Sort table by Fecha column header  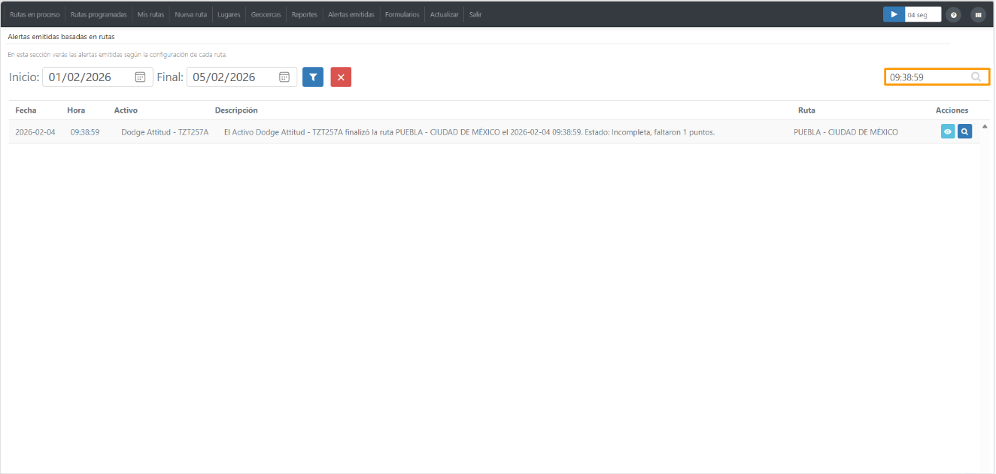pyautogui.click(x=26, y=110)
